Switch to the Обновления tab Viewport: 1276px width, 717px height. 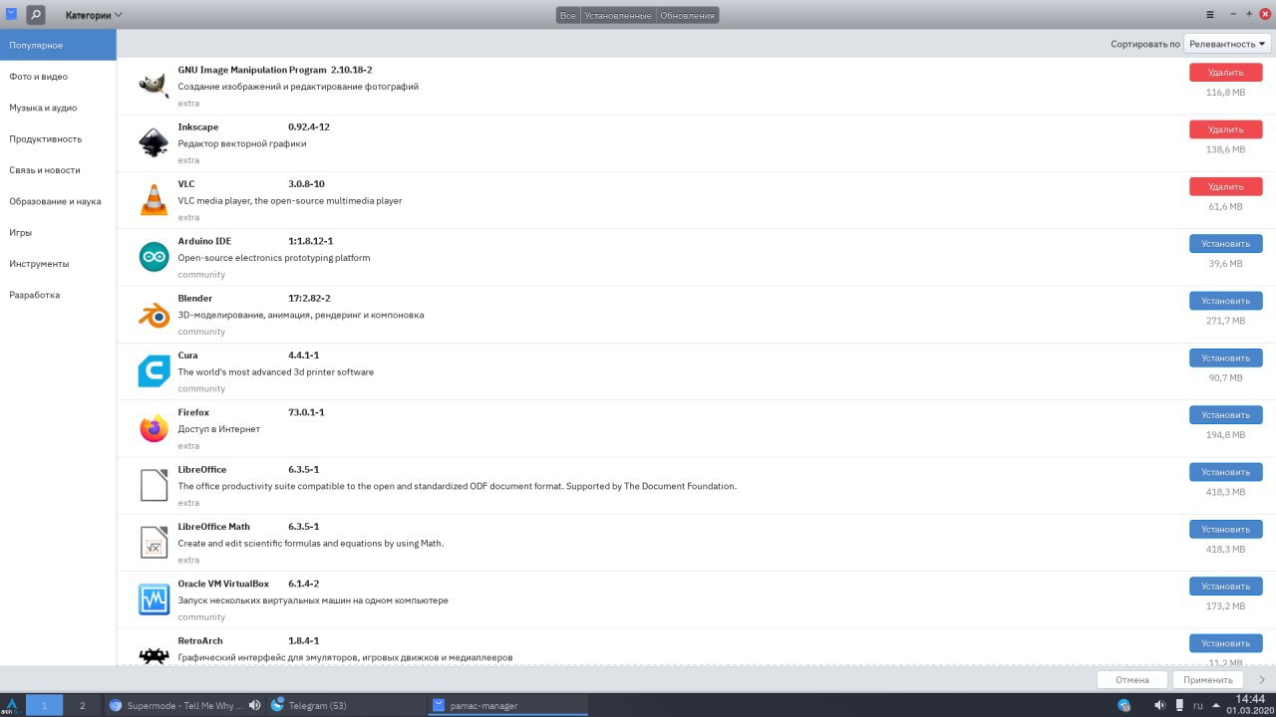pyautogui.click(x=687, y=15)
